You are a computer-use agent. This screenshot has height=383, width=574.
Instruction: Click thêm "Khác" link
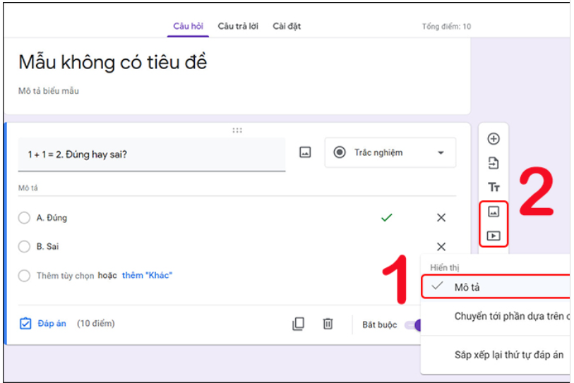pos(147,275)
